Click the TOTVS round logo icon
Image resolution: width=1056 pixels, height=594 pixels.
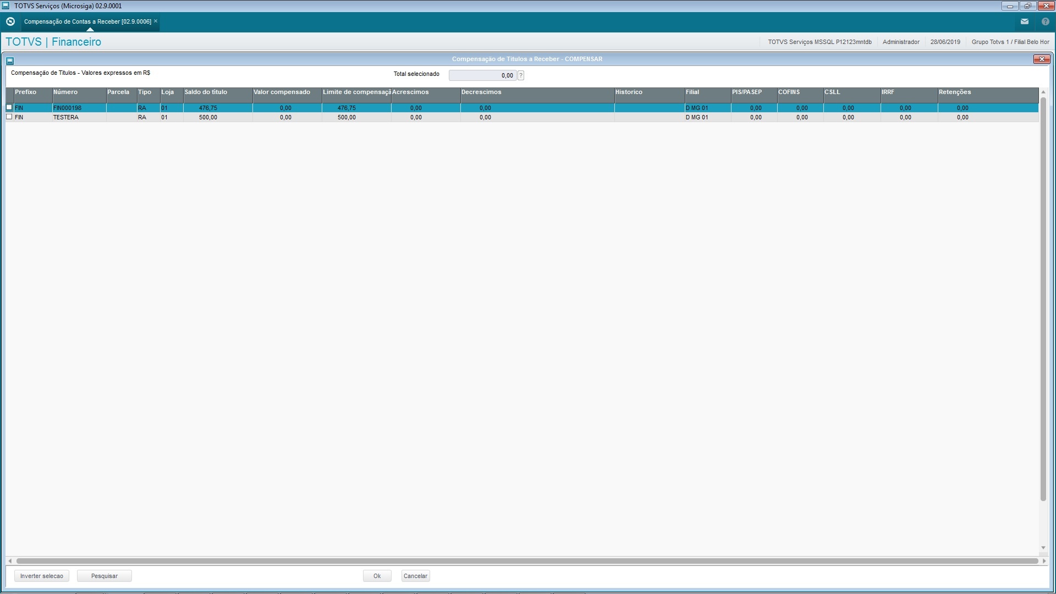(x=10, y=21)
